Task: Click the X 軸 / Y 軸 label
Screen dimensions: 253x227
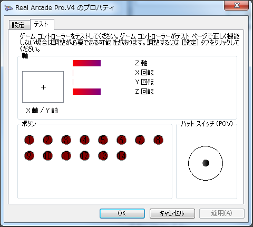Action: tap(42, 111)
